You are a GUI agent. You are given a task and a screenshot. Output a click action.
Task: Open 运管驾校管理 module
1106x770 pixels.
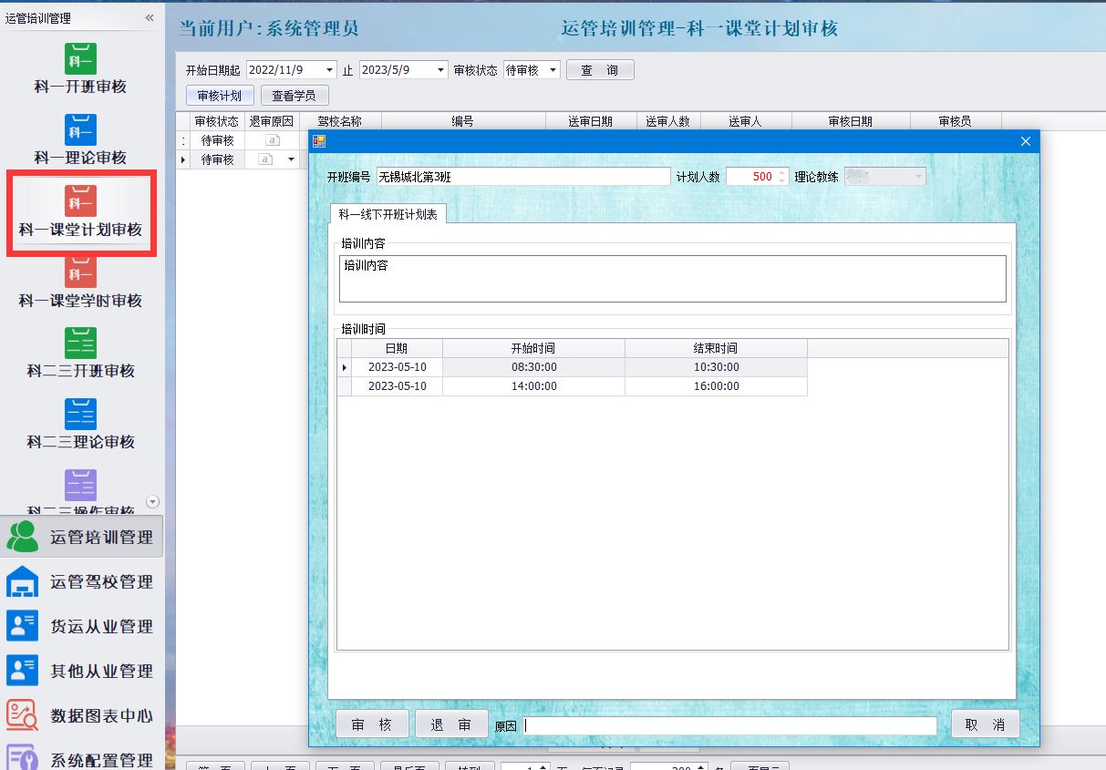click(x=82, y=581)
